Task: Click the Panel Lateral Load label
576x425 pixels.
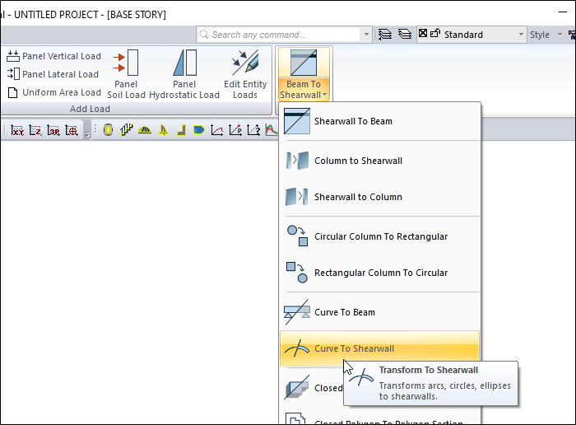Action: pos(61,74)
